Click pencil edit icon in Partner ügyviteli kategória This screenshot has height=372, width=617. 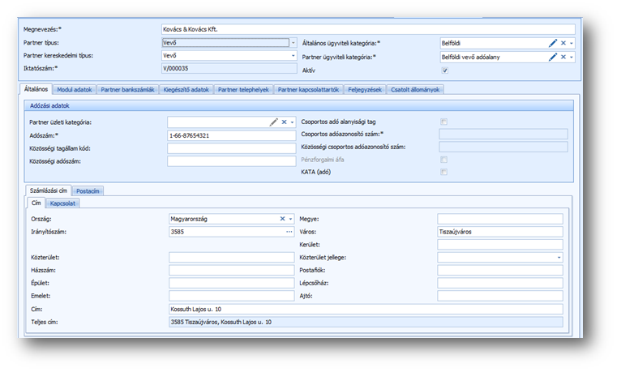[x=553, y=57]
